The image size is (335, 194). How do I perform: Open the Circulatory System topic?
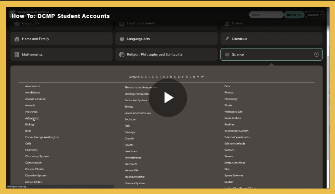[x=37, y=156]
